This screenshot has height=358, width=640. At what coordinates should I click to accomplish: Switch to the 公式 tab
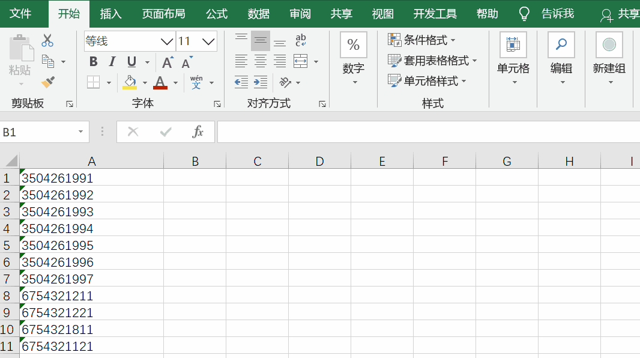coord(217,14)
